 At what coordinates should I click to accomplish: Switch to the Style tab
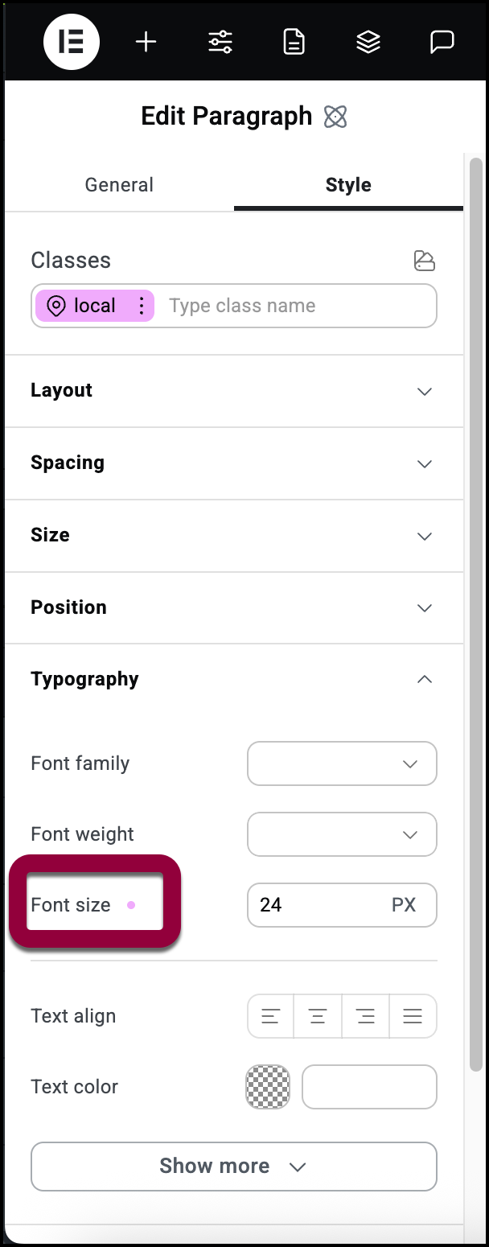tap(348, 185)
